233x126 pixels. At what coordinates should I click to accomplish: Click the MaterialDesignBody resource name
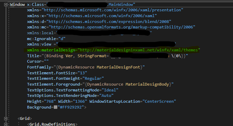click(x=147, y=84)
